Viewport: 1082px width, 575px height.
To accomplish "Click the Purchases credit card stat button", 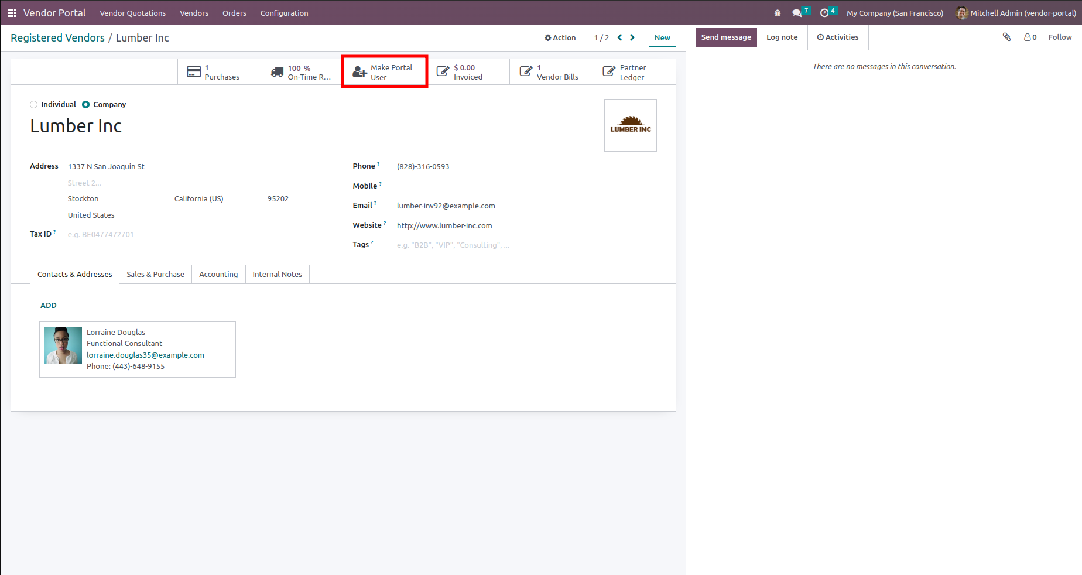I will pos(219,72).
